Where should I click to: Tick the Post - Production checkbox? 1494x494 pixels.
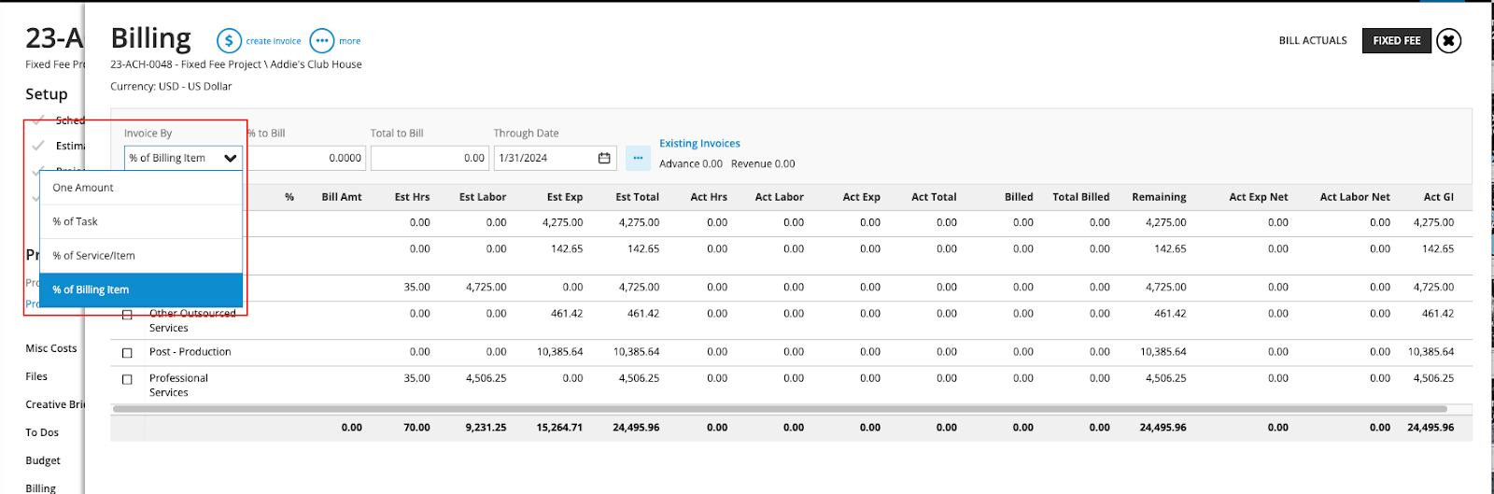click(x=127, y=353)
